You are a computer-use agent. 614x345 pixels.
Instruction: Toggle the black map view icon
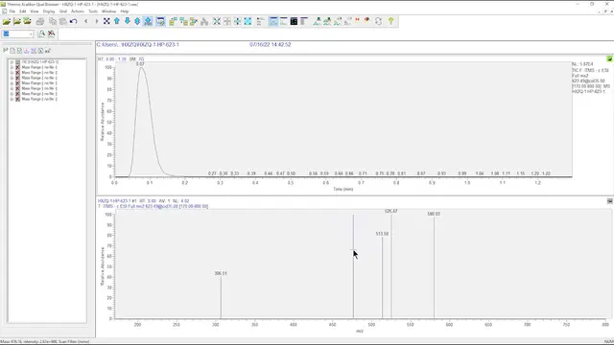[x=294, y=21]
